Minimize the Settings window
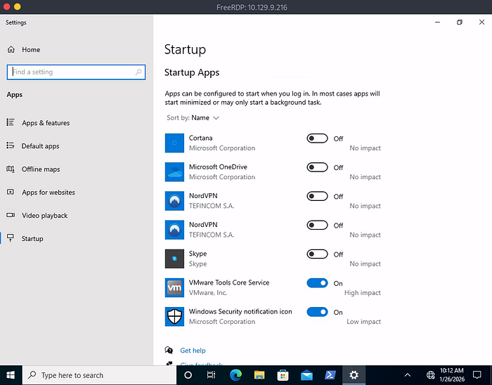492x385 pixels. tap(437, 22)
